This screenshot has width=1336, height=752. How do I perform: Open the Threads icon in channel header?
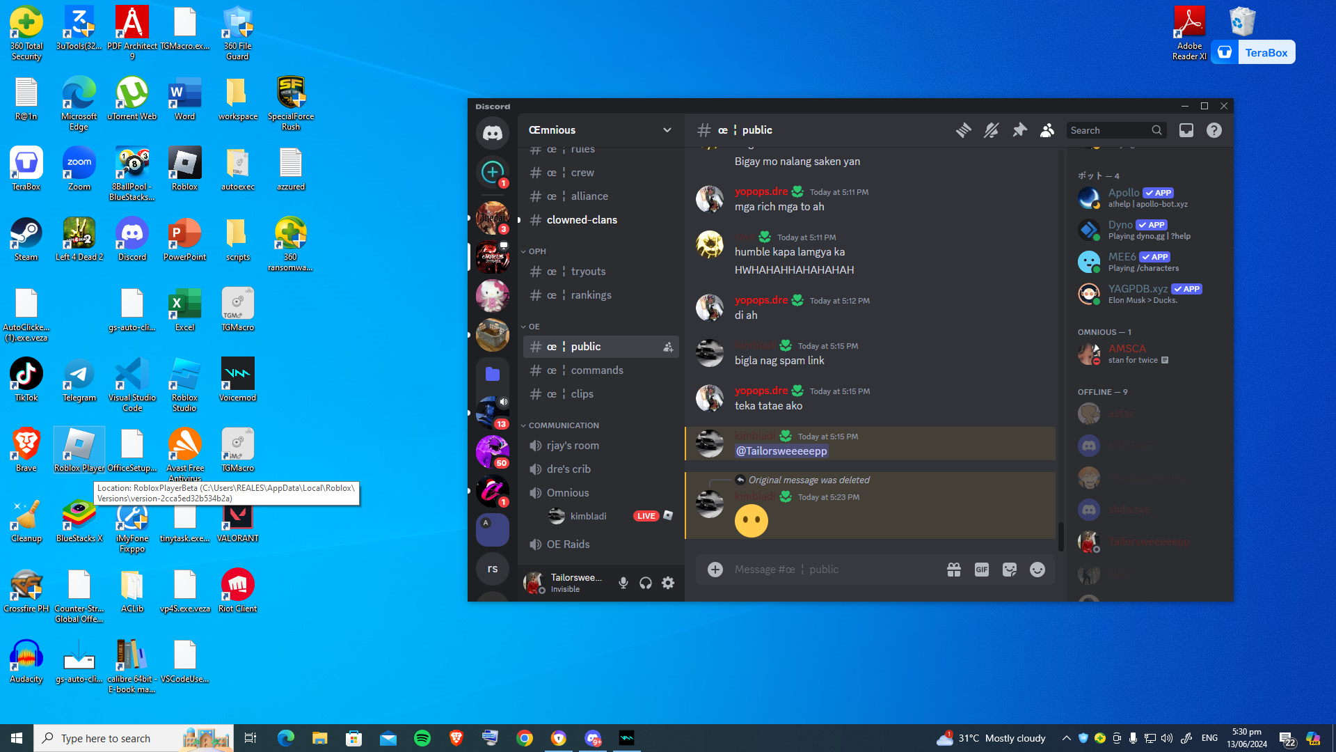click(963, 130)
